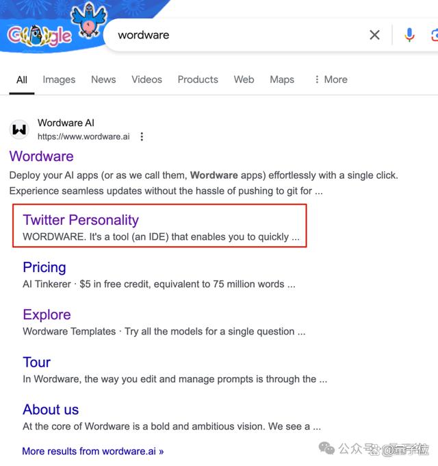Click the Tour sitelink
This screenshot has height=466, width=438.
[x=36, y=362]
